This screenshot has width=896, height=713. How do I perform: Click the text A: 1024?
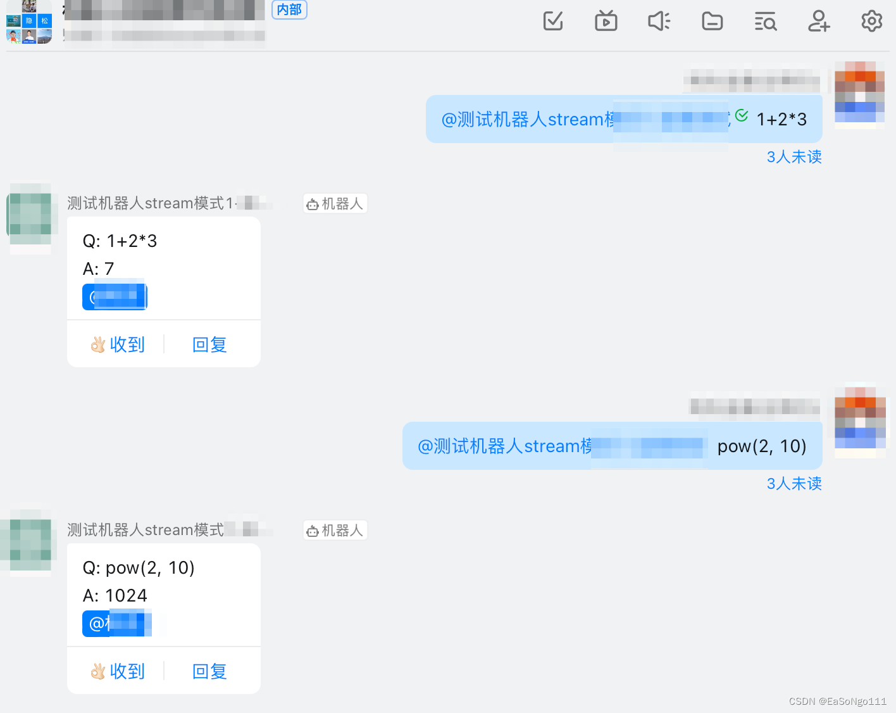pos(115,596)
